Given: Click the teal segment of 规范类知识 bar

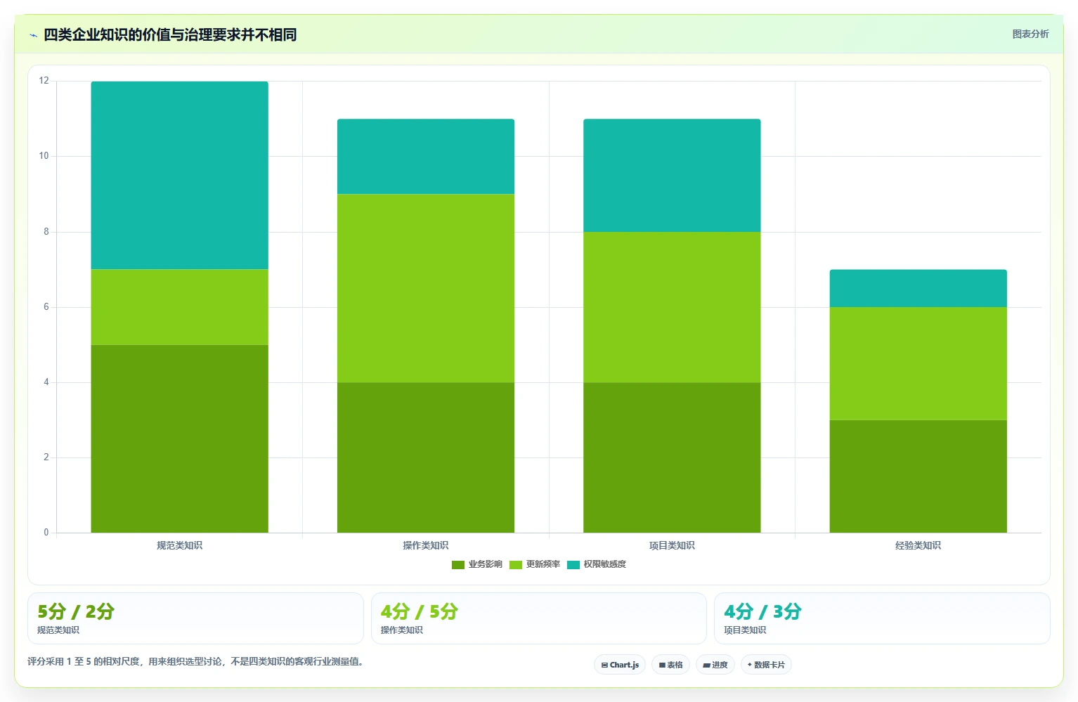Looking at the screenshot, I should (x=179, y=175).
